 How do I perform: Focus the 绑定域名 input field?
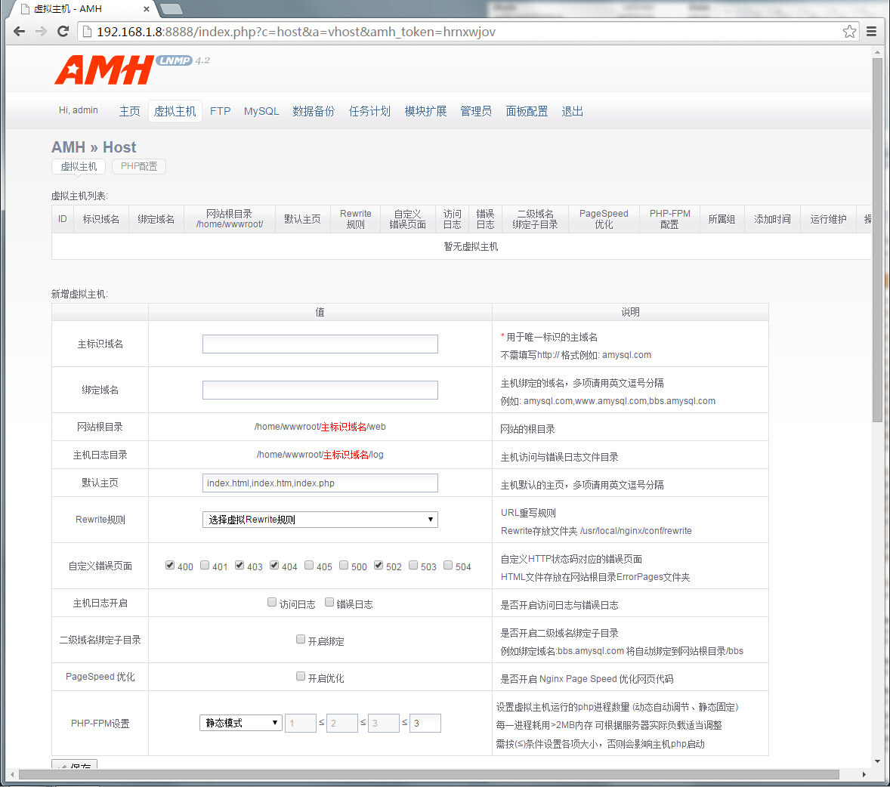coord(320,390)
